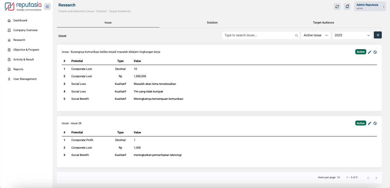Click the search magnifier icon
Viewport: 390px width, 188px height.
296,35
